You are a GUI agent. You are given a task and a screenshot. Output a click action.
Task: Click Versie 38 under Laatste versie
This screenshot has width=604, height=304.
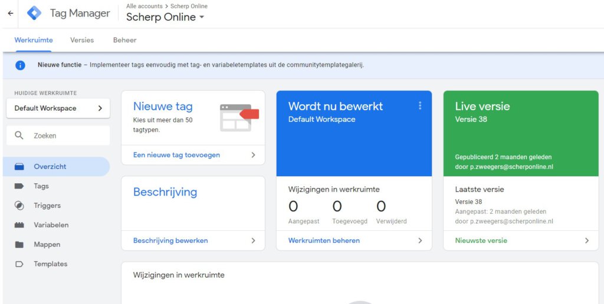(x=468, y=201)
